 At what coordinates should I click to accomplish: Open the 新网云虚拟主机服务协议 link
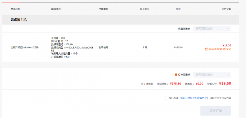click(194, 98)
